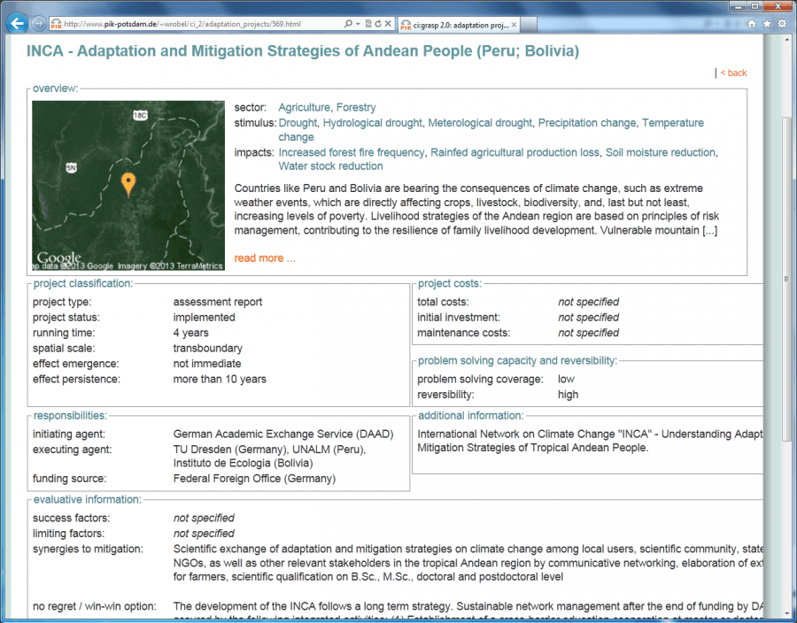Viewport: 797px width, 623px height.
Task: Click the 'implemented' project status value
Action: (204, 318)
